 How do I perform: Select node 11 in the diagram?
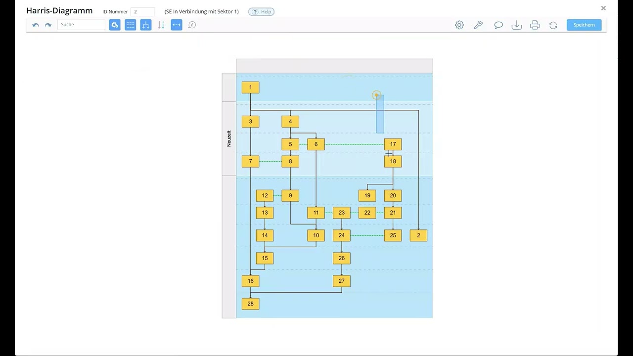click(316, 213)
